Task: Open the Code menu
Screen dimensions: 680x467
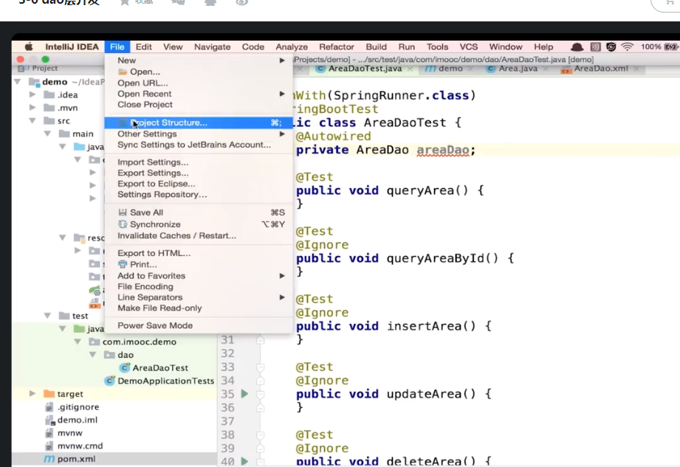Action: (x=253, y=46)
